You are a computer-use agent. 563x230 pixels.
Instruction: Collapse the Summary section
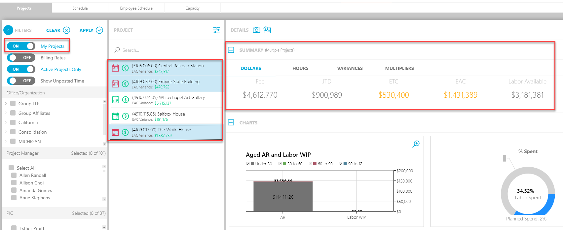[231, 50]
